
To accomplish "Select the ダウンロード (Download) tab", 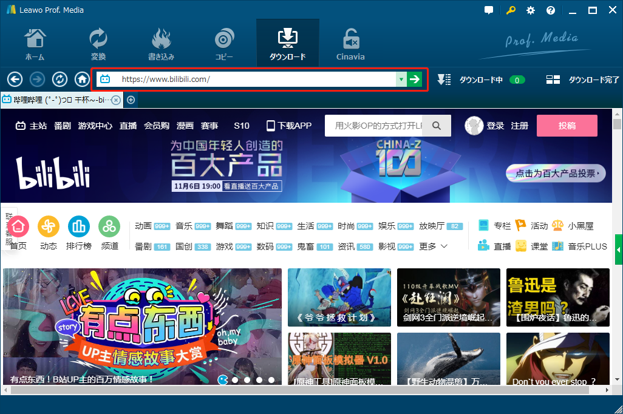I will (288, 44).
